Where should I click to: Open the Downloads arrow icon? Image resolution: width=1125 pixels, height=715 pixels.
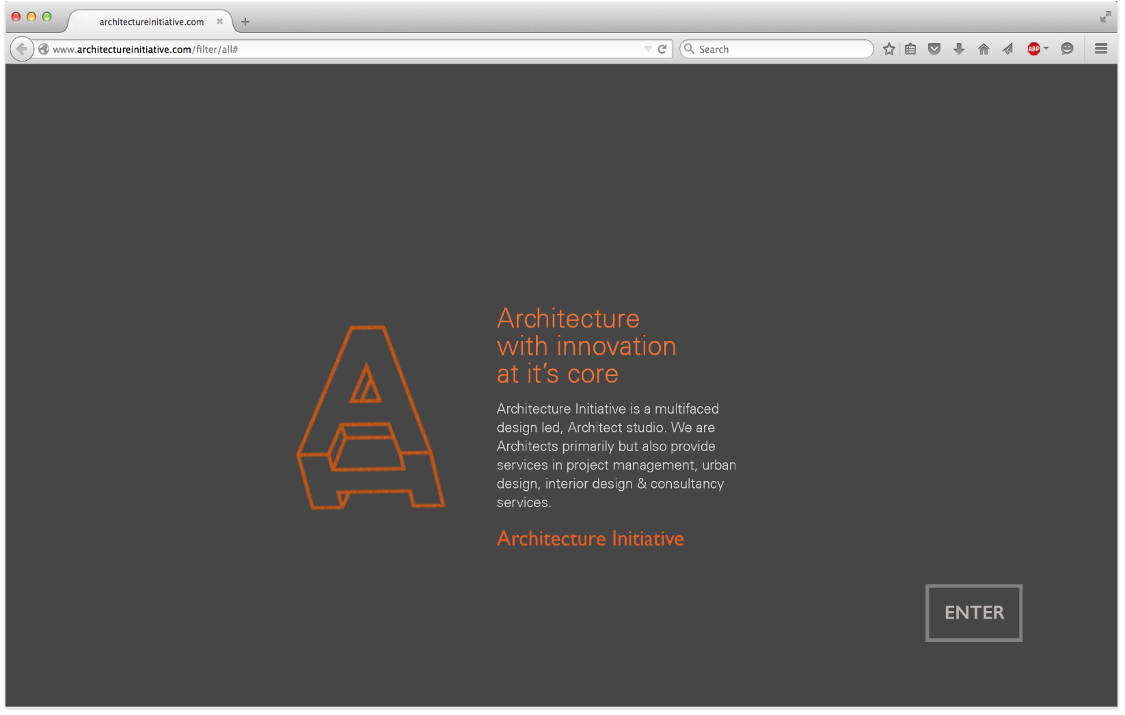959,49
